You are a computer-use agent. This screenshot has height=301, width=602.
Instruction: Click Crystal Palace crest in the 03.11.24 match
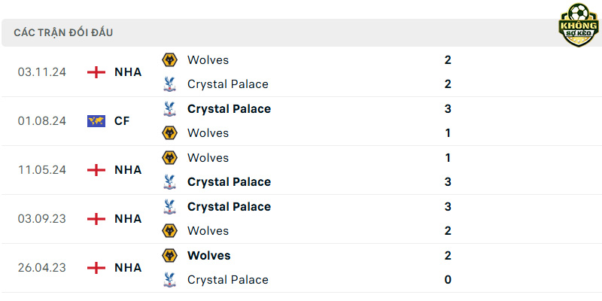[x=169, y=84]
